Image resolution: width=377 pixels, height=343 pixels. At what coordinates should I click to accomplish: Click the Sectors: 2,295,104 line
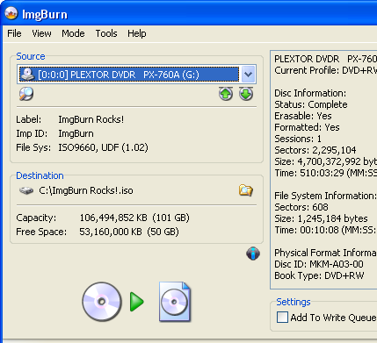pyautogui.click(x=315, y=150)
